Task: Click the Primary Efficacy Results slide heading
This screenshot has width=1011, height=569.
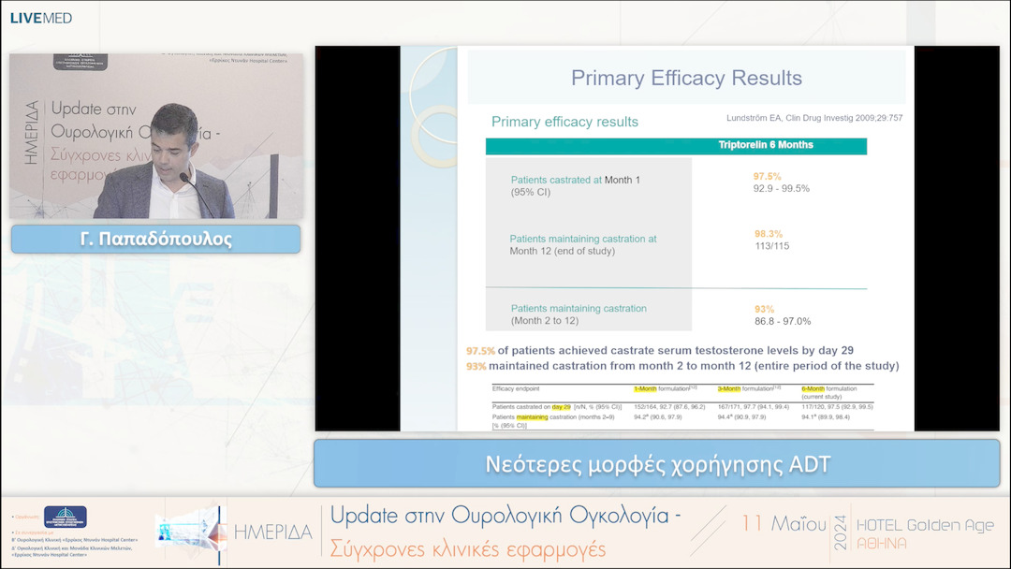Action: click(686, 79)
